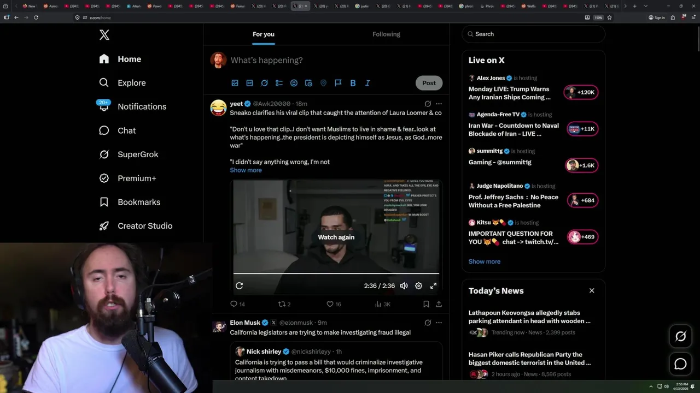Click the Grok icon on yeet's post
The height and width of the screenshot is (393, 700).
click(428, 104)
